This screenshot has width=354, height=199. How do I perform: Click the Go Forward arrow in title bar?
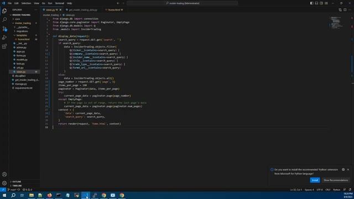(123, 3)
